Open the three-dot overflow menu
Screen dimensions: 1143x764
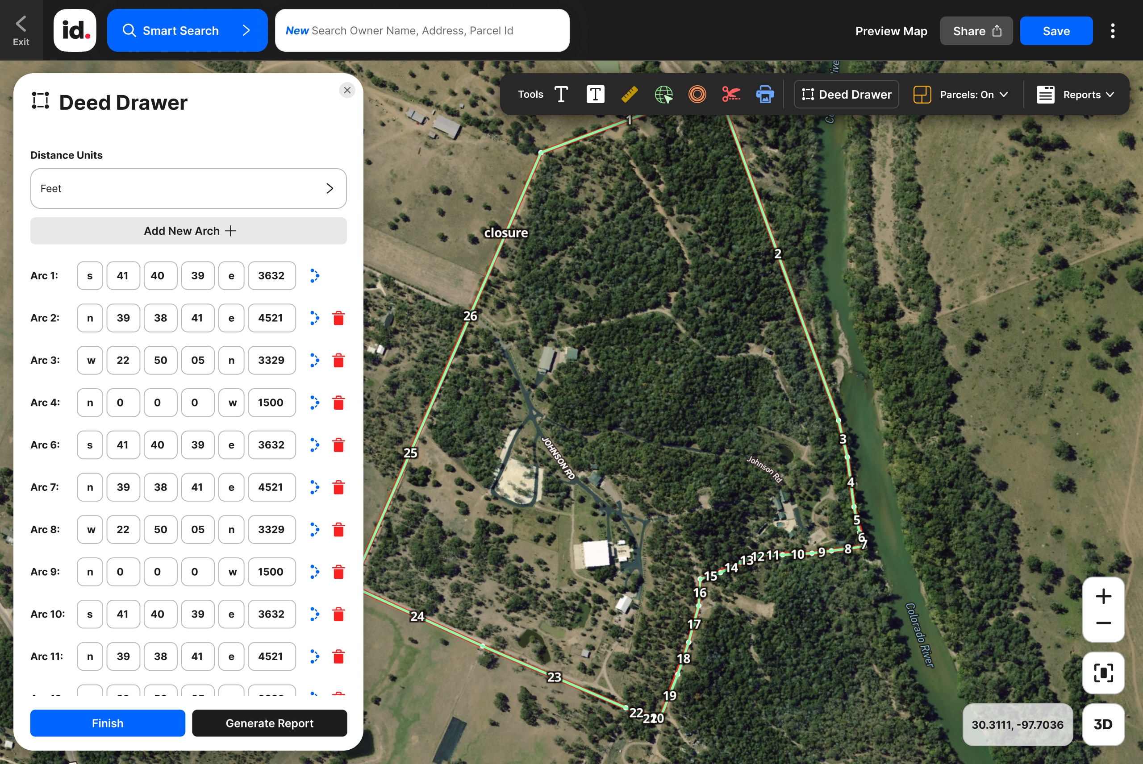(1112, 31)
